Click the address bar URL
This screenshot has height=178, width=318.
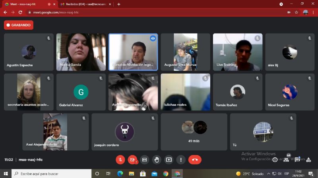(x=56, y=12)
